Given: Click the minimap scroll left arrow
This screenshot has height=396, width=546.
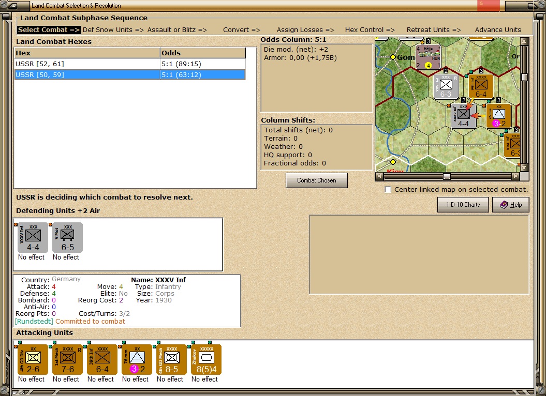Looking at the screenshot, I should pyautogui.click(x=379, y=176).
